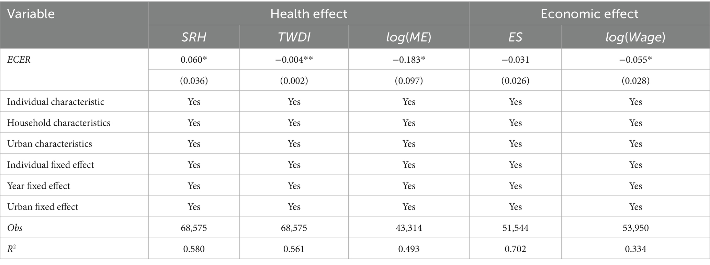Click the Year fixed effect row label
710x265 pixels.
(38, 186)
